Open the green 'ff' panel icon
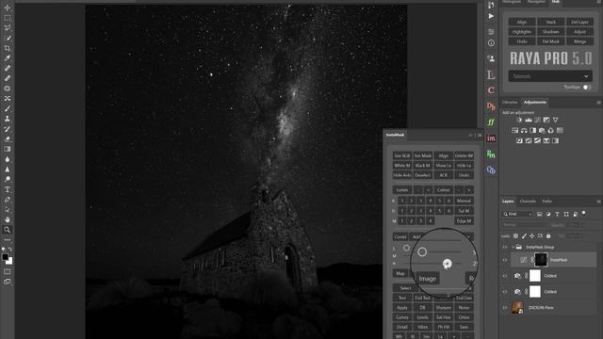 click(491, 122)
